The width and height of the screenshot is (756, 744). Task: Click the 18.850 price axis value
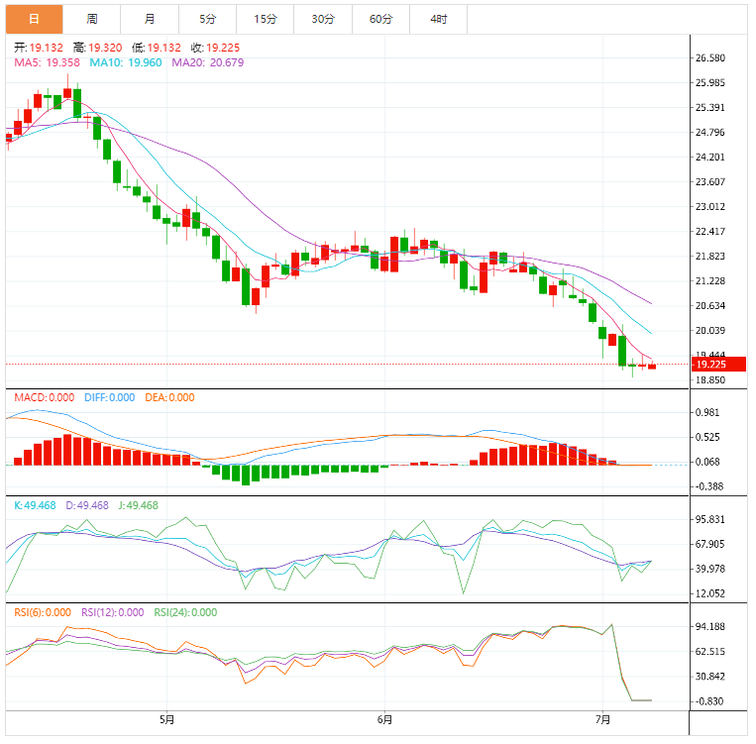(x=710, y=380)
